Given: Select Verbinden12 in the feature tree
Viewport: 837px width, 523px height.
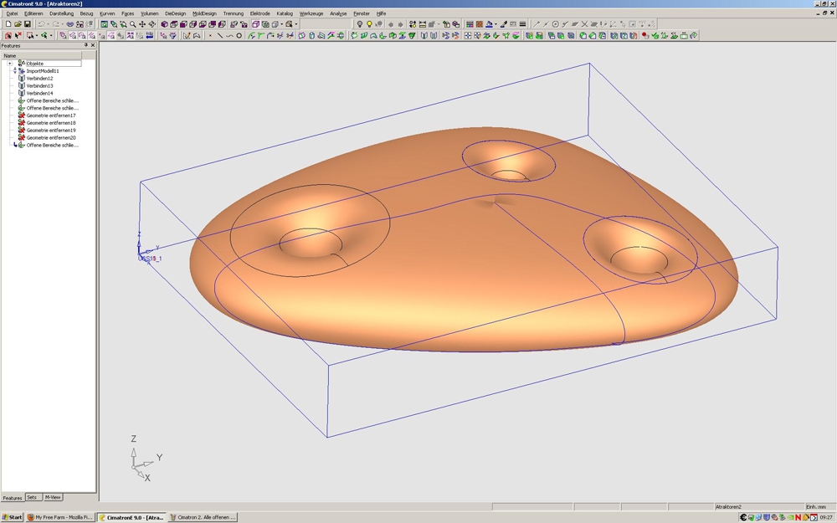Looking at the screenshot, I should 39,78.
